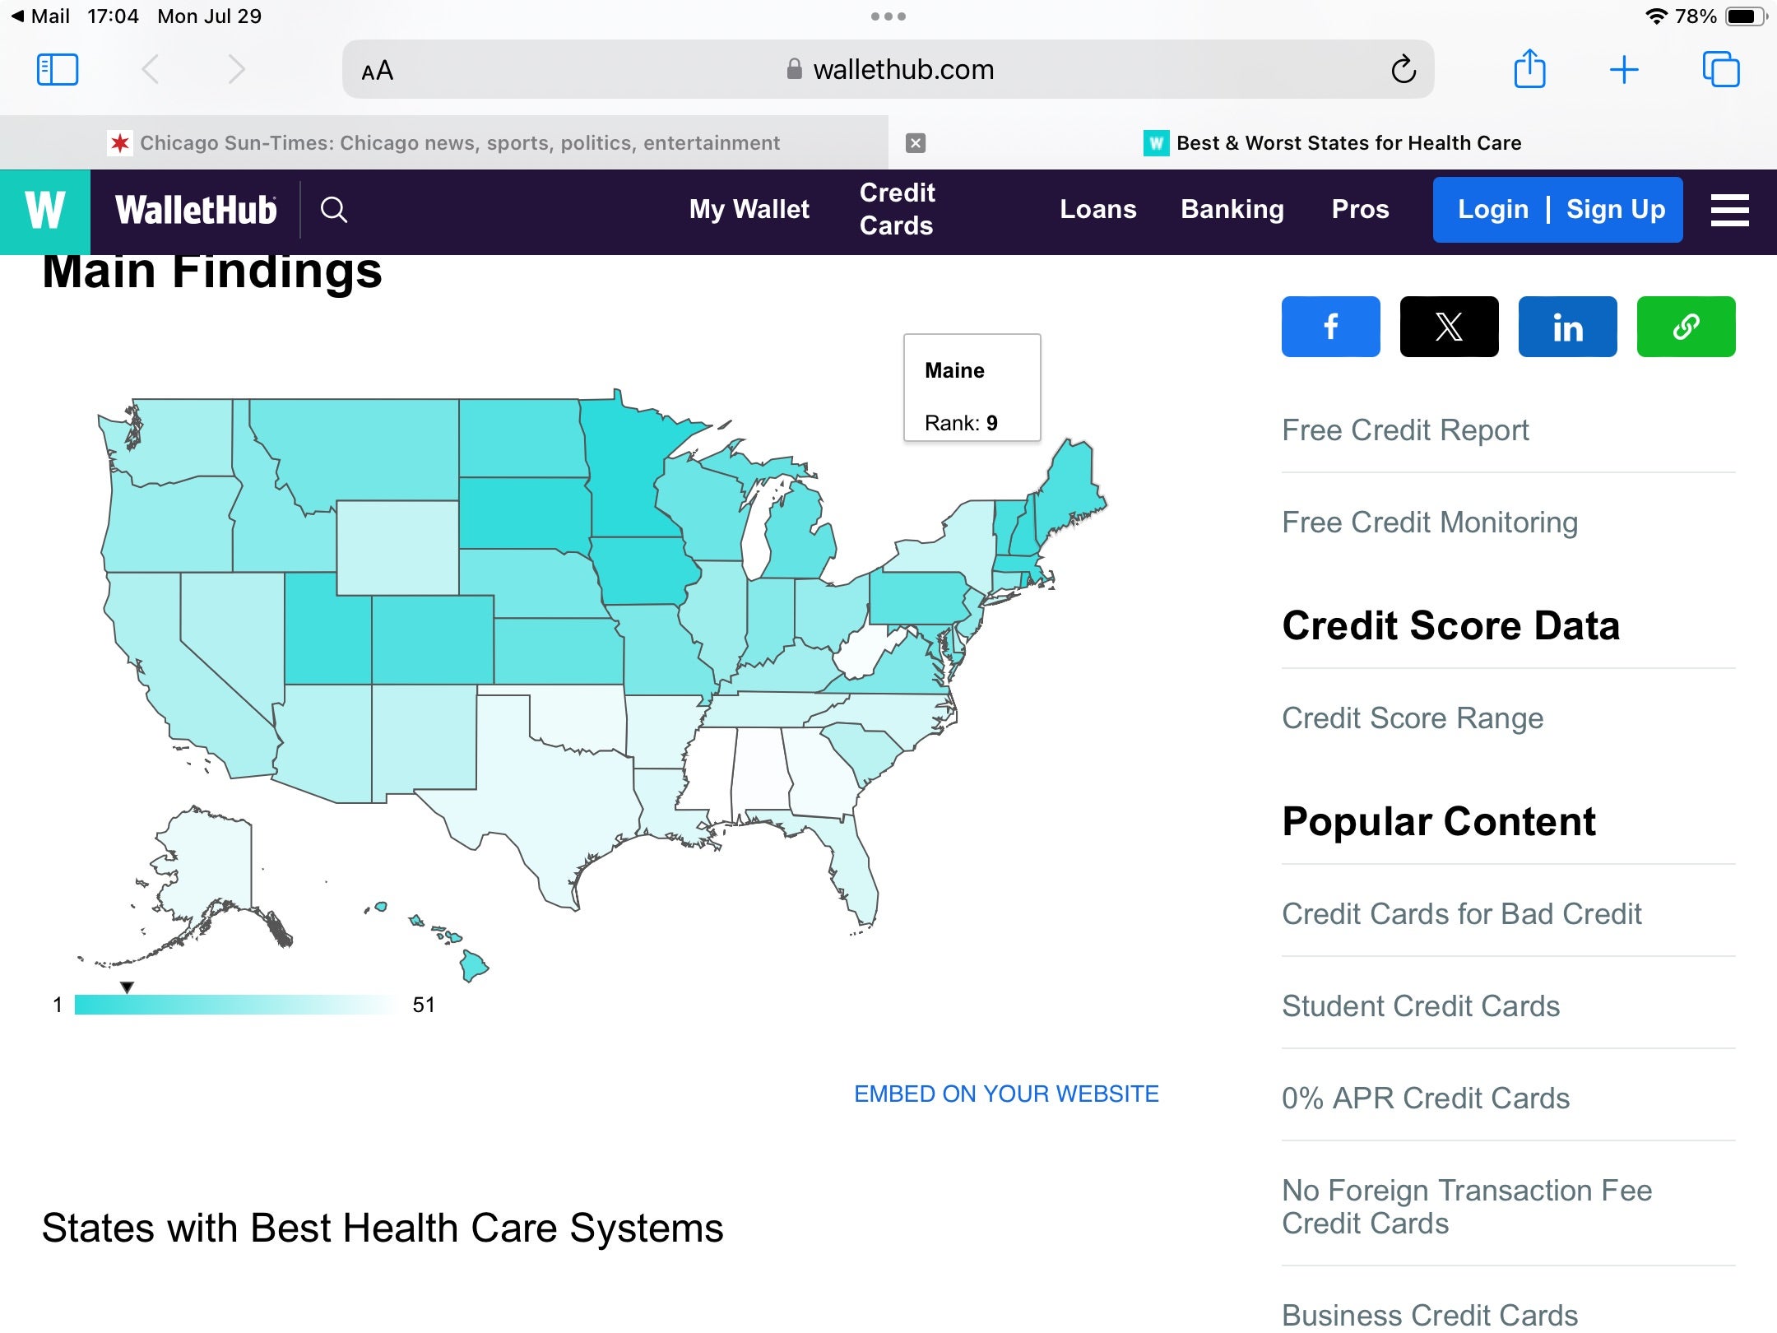Tap the share icon in Safari toolbar
This screenshot has width=1777, height=1333.
pyautogui.click(x=1529, y=69)
